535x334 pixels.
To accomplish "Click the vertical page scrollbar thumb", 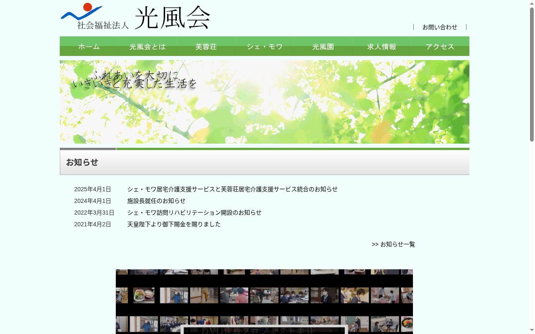I will 532,74.
